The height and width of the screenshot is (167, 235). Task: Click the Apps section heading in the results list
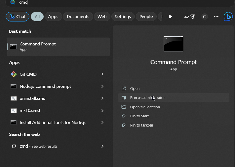(x=14, y=62)
